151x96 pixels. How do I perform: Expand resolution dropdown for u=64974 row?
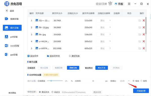[x=104, y=48]
